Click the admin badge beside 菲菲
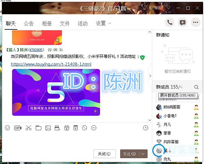205x164 pixels. pos(196,133)
